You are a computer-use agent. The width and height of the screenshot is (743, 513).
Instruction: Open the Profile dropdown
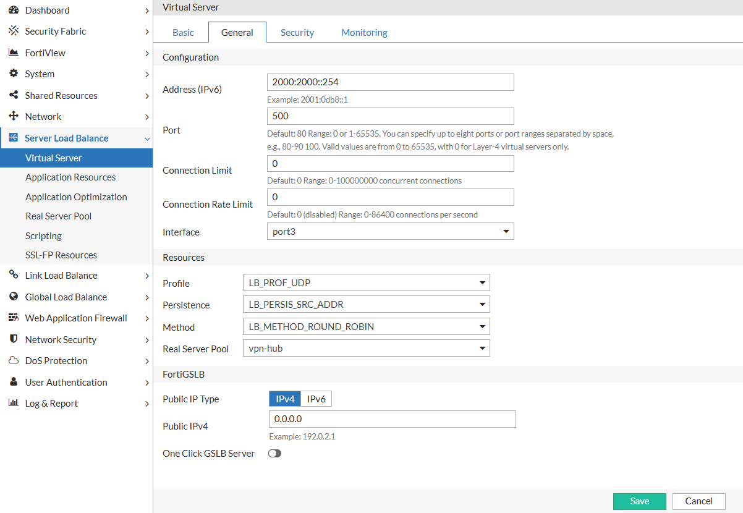[x=366, y=283]
